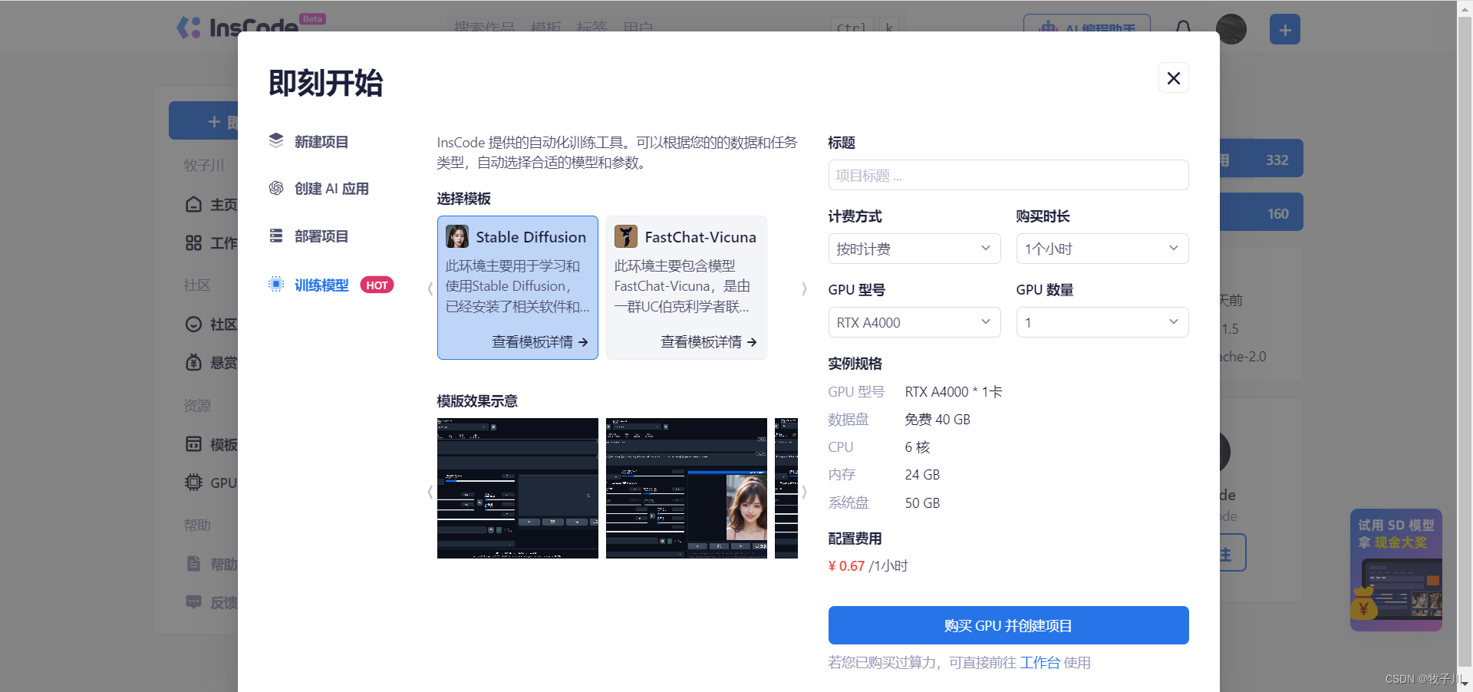Open the 购买时长 dropdown
Image resolution: width=1473 pixels, height=692 pixels.
point(1102,249)
